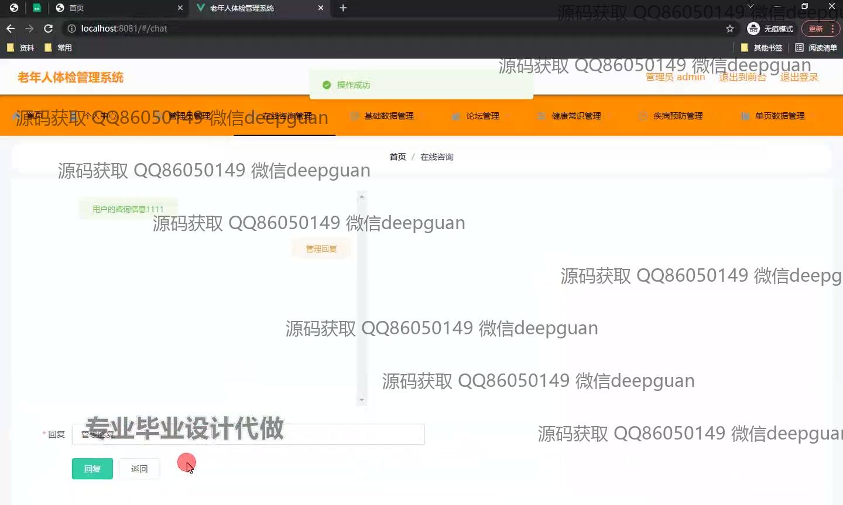
Task: Open the 阅读清单 reading list
Action: coord(816,48)
